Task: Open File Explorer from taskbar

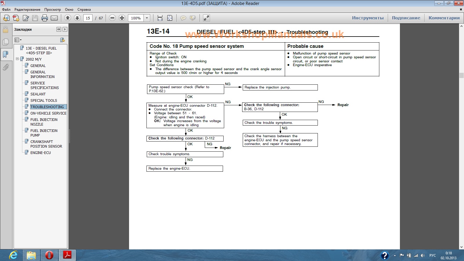Action: tap(31, 255)
